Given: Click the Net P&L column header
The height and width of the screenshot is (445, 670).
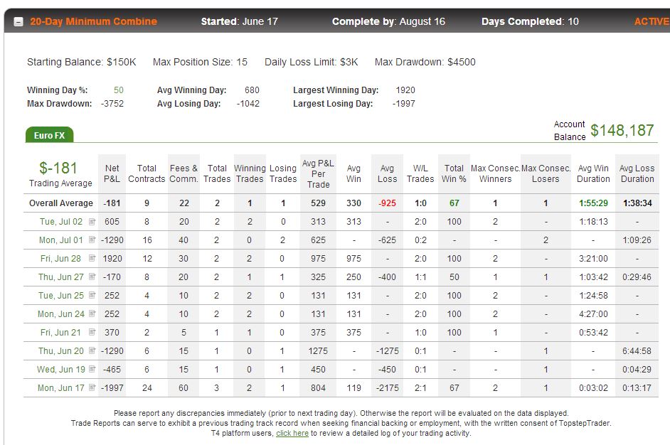Looking at the screenshot, I should 112,173.
